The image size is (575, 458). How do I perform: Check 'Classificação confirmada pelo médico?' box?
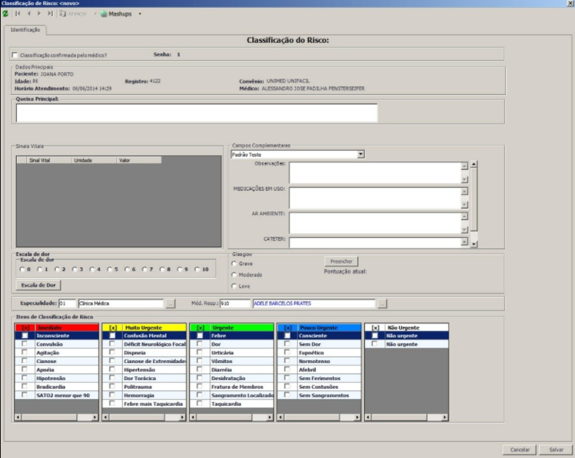pos(15,55)
